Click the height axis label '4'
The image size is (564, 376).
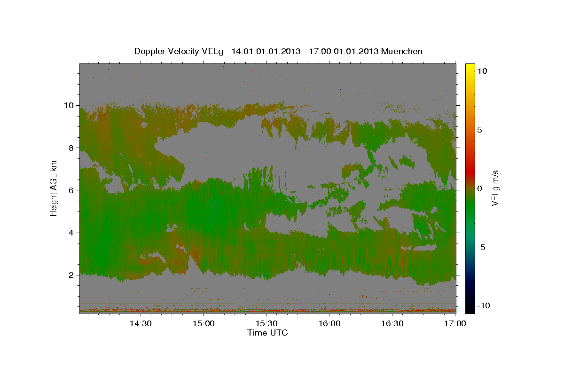click(x=72, y=233)
